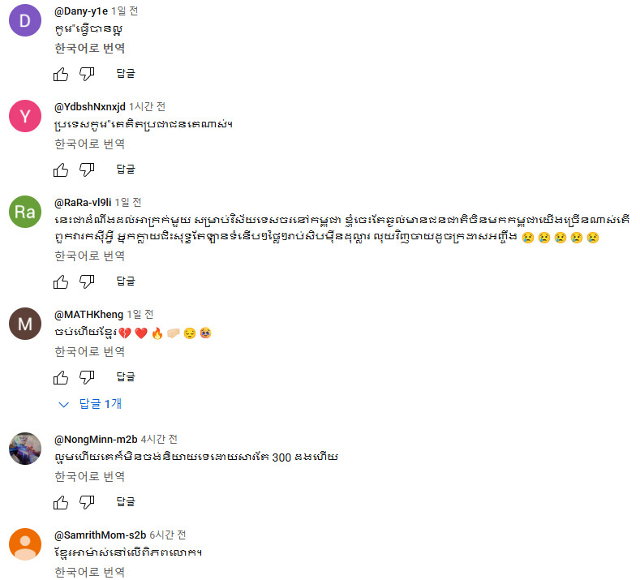Like the comment by @YdbshNxnxjd
This screenshot has width=640, height=580.
pos(61,170)
